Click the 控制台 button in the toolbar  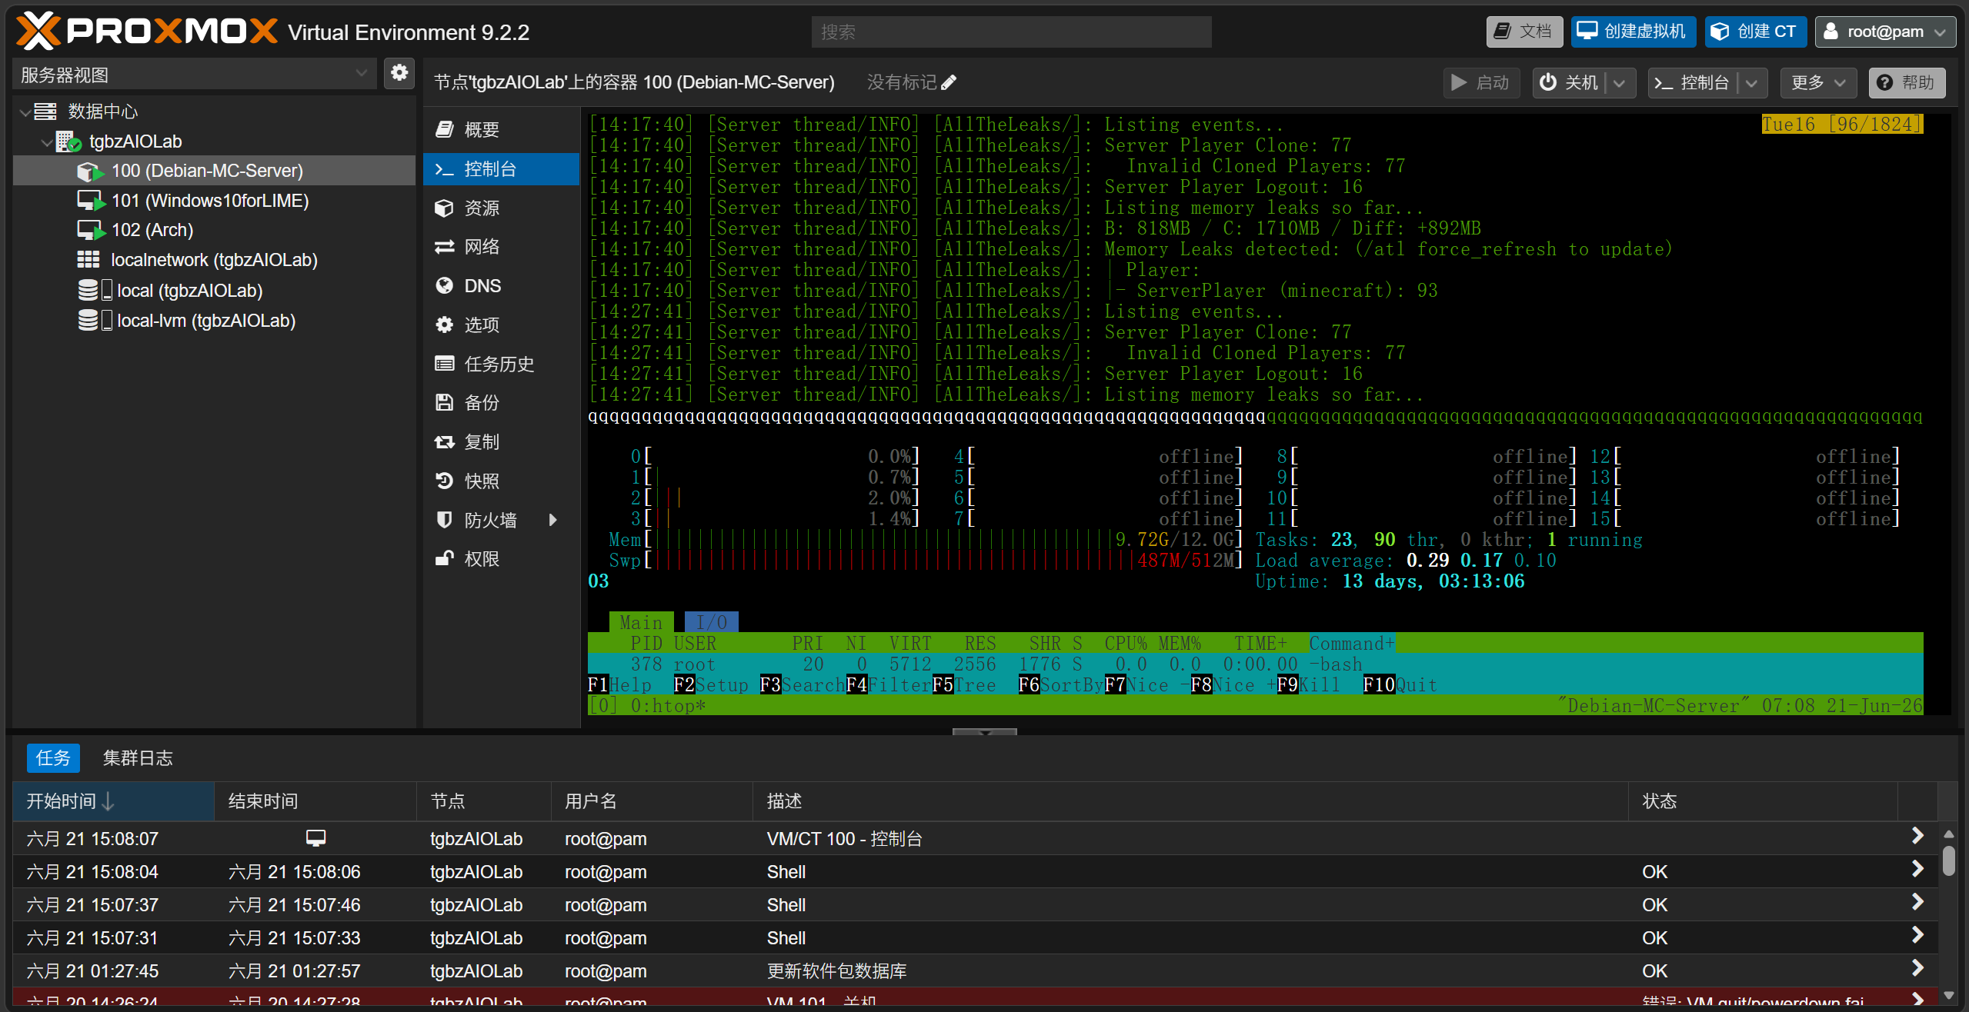(x=1694, y=83)
